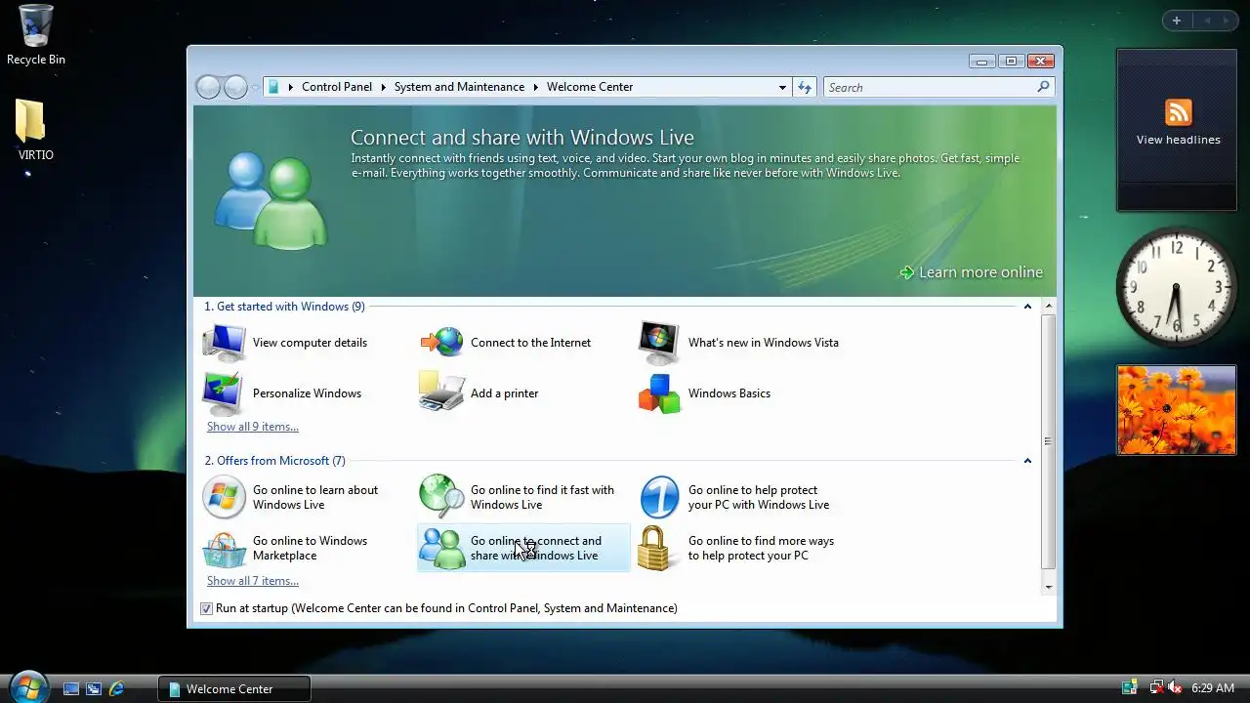
Task: Click the connect and share people icon
Action: coord(441,549)
